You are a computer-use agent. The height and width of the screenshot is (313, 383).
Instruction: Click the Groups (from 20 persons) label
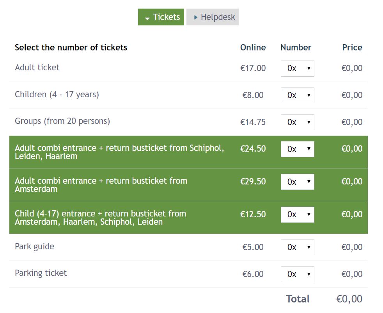[62, 121]
